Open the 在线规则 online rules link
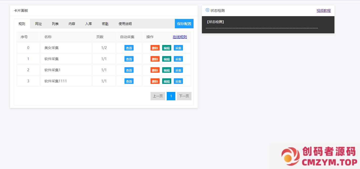The width and height of the screenshot is (360, 169). pos(180,37)
